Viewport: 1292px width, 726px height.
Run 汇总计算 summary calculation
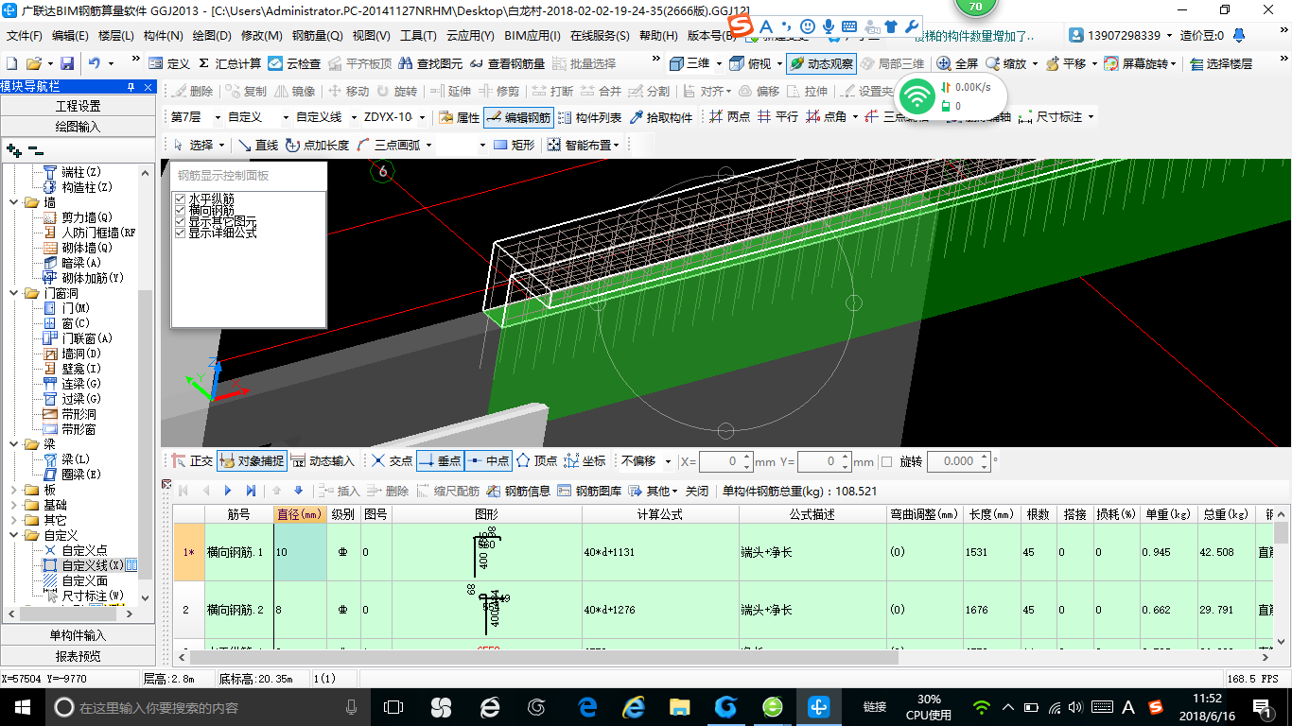[230, 63]
